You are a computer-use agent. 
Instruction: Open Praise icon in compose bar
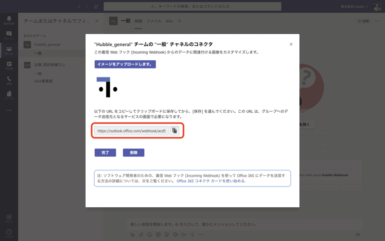click(192, 235)
